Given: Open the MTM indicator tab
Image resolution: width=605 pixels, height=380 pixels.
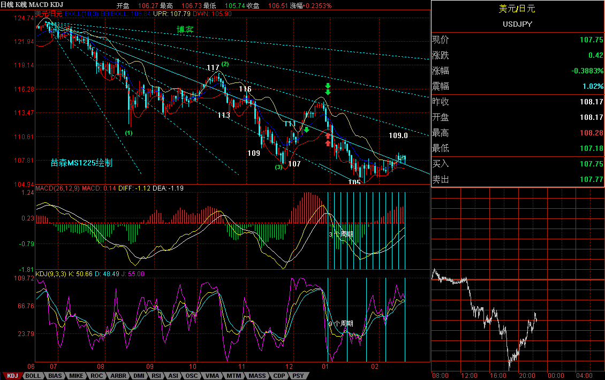Looking at the screenshot, I should pyautogui.click(x=233, y=376).
